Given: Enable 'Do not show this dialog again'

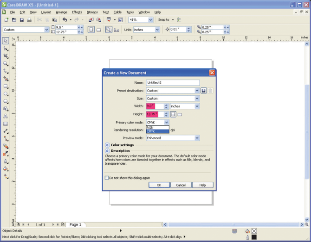Looking at the screenshot, I should point(107,178).
